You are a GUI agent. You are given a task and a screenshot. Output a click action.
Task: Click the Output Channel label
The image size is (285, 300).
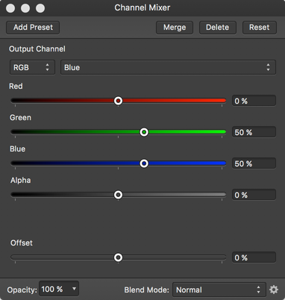[37, 49]
